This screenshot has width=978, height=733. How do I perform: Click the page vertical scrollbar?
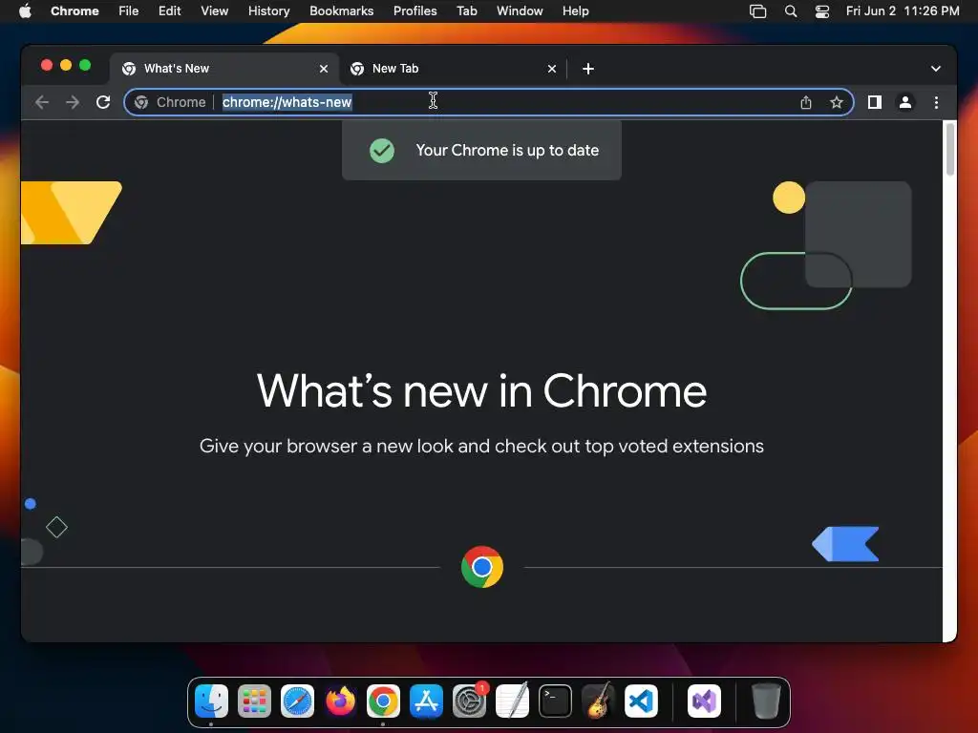950,150
